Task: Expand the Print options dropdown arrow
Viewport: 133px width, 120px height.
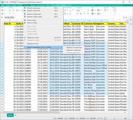Action: coord(5,14)
